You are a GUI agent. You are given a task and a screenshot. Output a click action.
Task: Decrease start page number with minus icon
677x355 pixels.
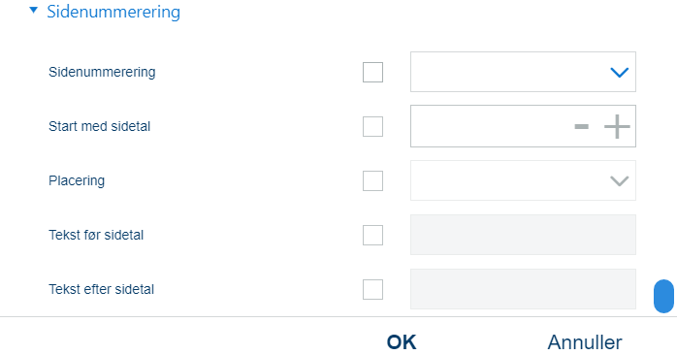click(x=582, y=126)
